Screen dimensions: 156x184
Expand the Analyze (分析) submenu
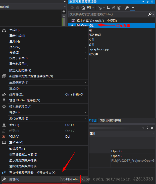(44, 53)
